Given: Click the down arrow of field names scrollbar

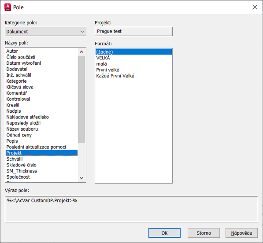Looking at the screenshot, I should (x=81, y=178).
